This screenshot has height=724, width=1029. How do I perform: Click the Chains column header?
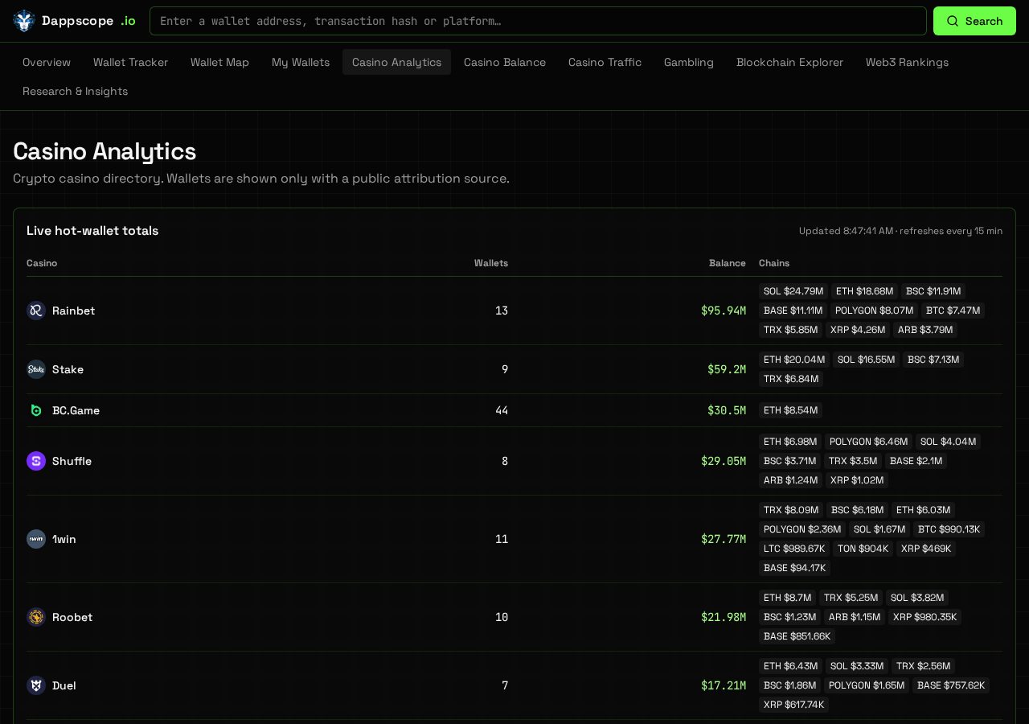tap(774, 263)
